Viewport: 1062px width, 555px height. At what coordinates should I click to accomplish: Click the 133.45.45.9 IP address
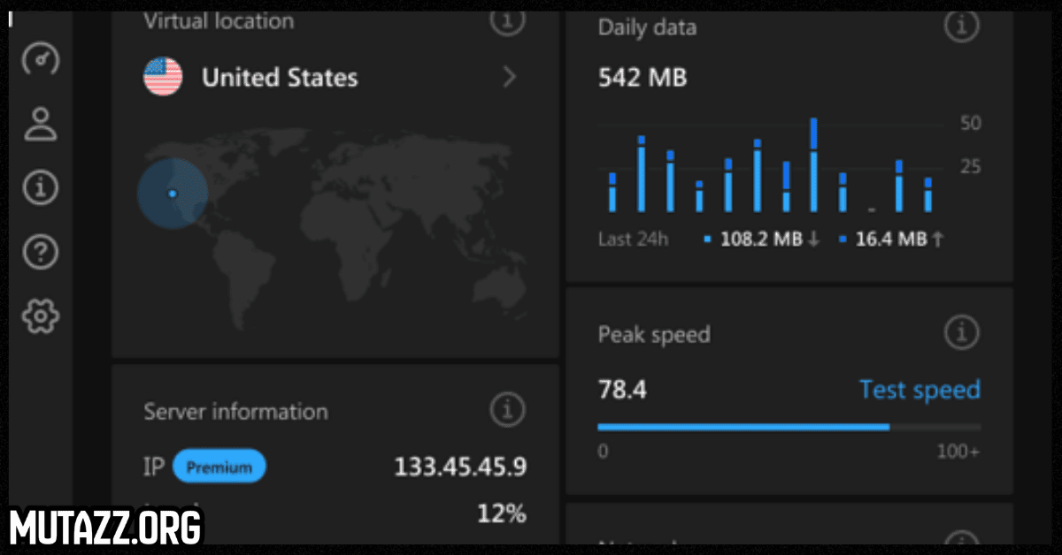[459, 468]
